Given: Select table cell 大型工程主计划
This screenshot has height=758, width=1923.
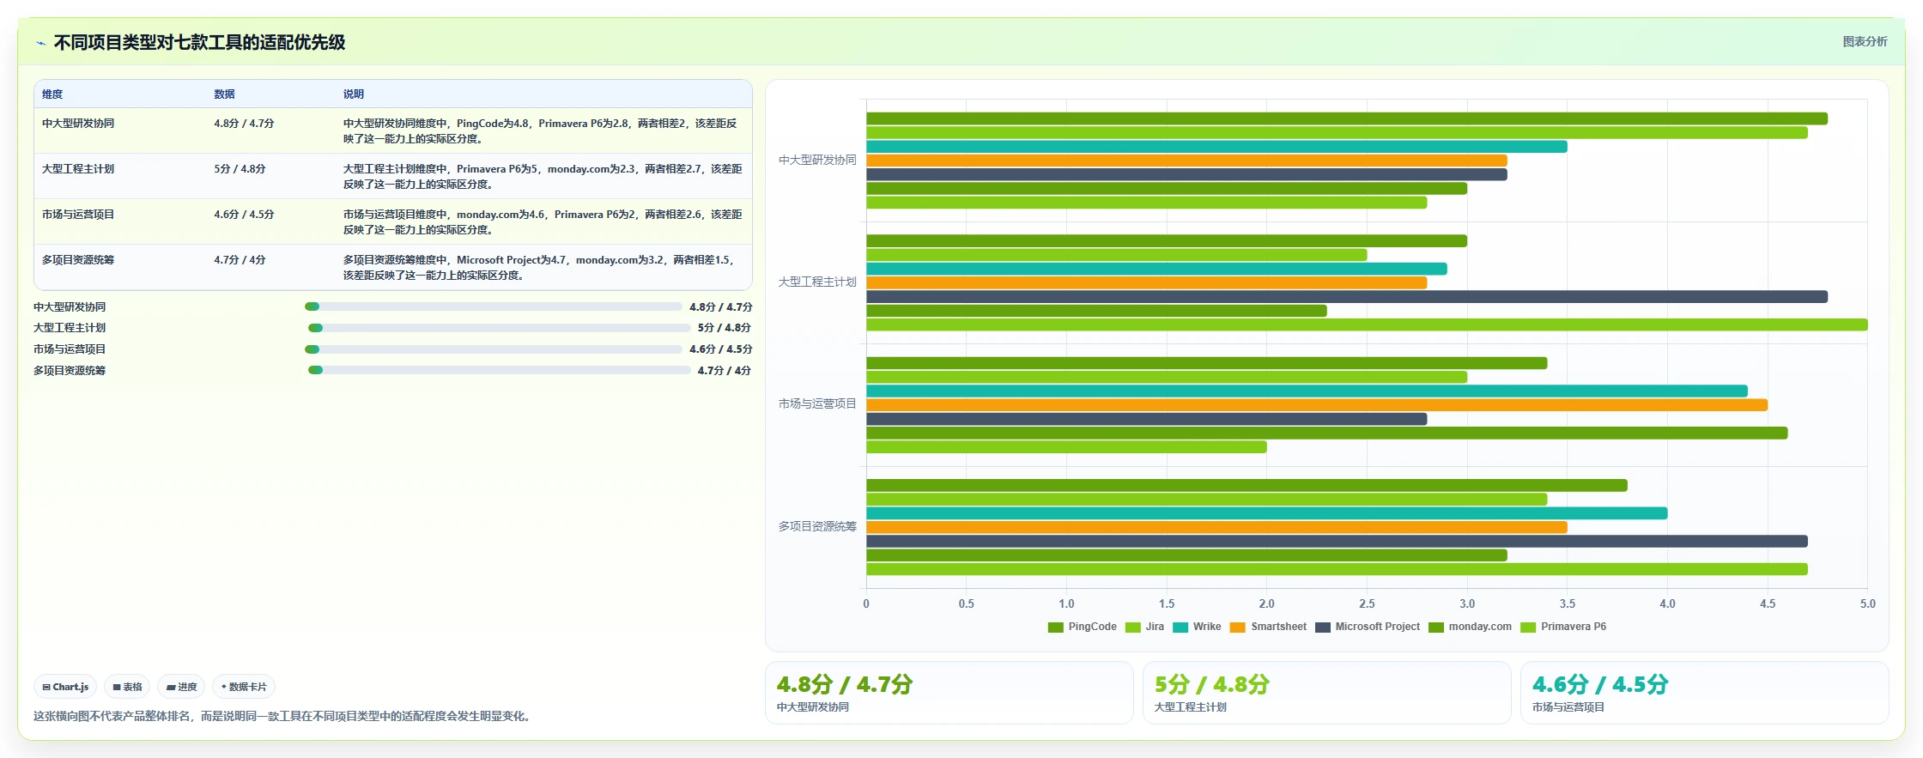Looking at the screenshot, I should 78,169.
